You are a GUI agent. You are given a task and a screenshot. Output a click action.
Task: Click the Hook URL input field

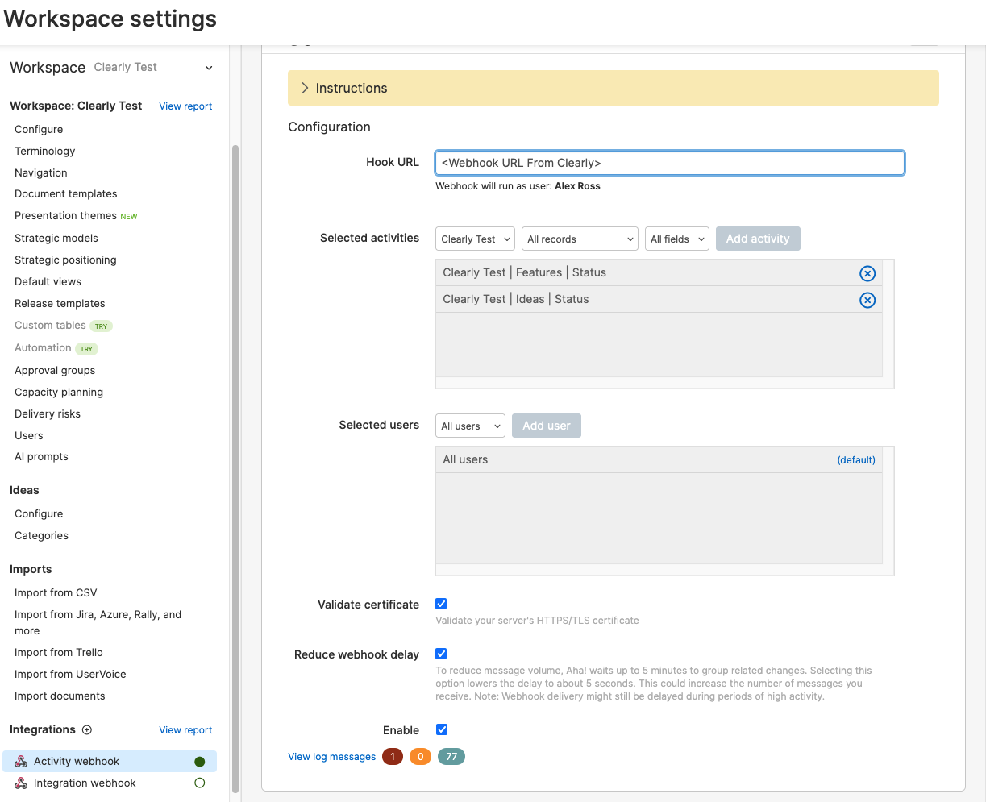pyautogui.click(x=670, y=163)
